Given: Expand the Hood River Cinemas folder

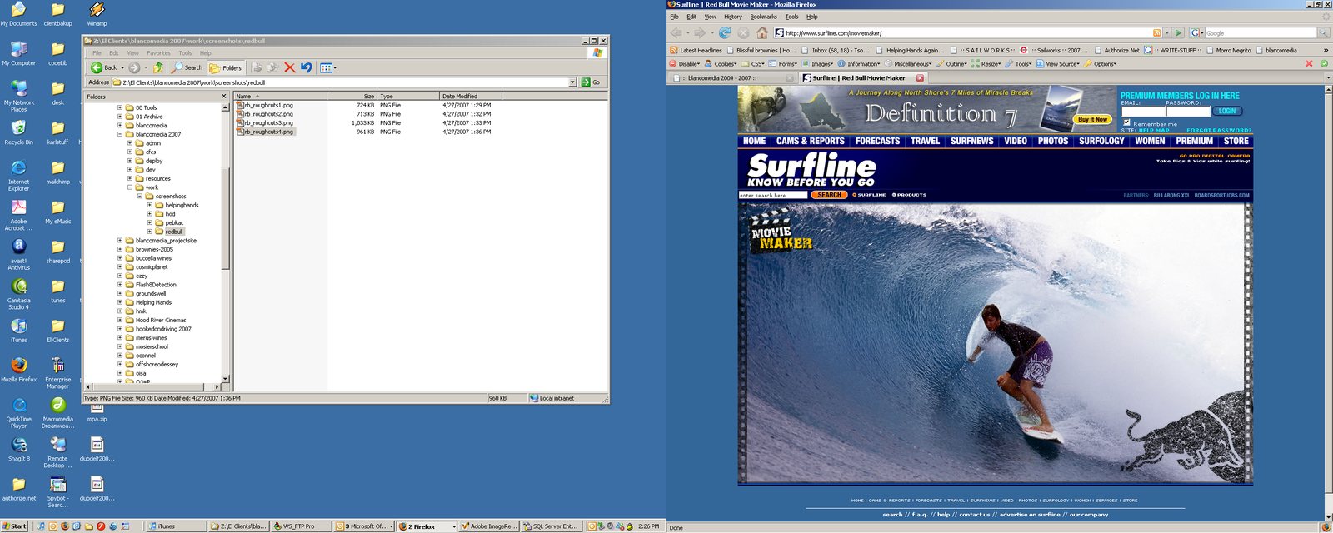Looking at the screenshot, I should pyautogui.click(x=120, y=320).
